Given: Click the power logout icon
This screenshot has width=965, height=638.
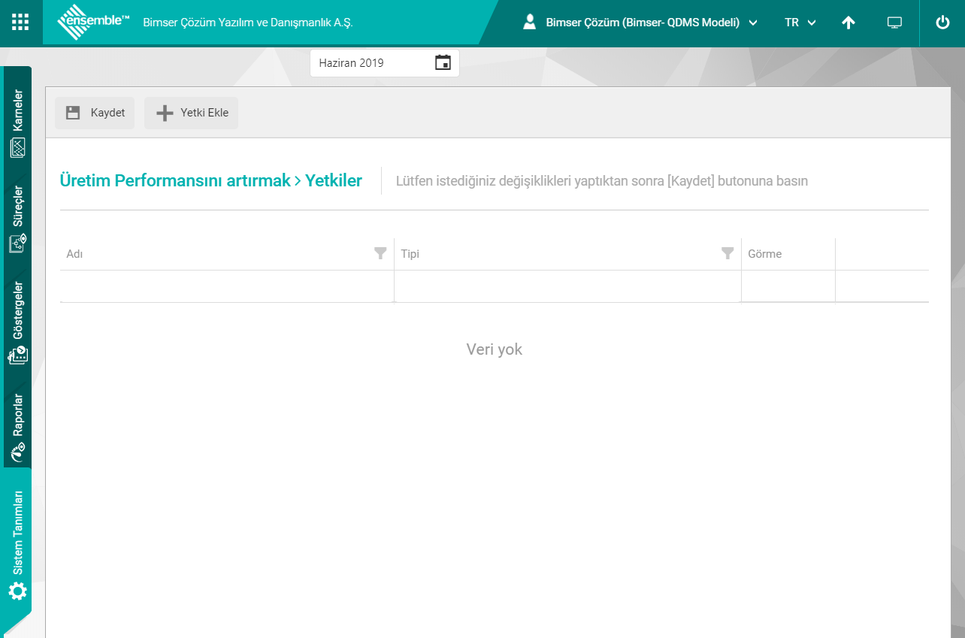Looking at the screenshot, I should 942,23.
